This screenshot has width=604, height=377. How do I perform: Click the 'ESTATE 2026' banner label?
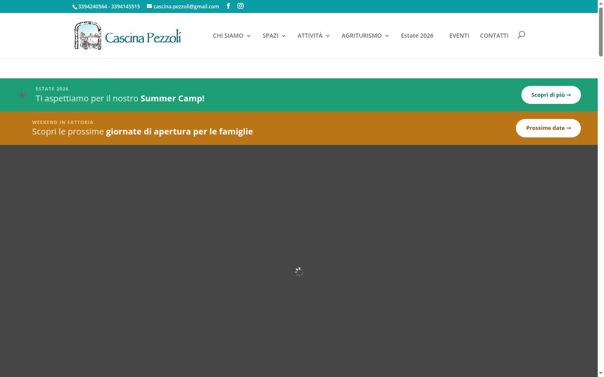coord(52,89)
